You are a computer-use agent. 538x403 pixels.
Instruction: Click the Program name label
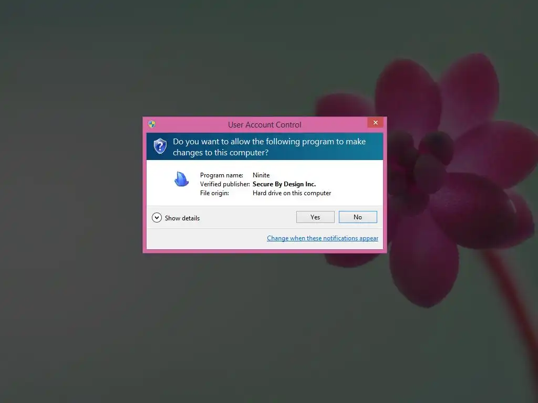coord(221,175)
